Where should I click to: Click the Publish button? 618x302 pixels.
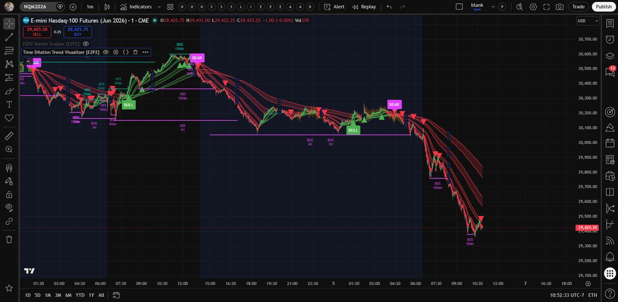(x=603, y=7)
